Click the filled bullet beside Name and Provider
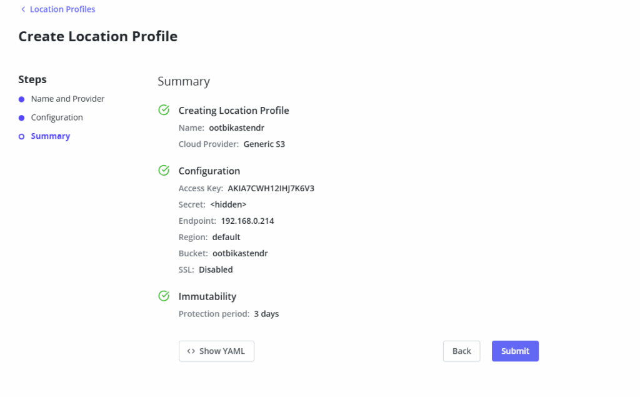This screenshot has height=397, width=640. pos(22,98)
